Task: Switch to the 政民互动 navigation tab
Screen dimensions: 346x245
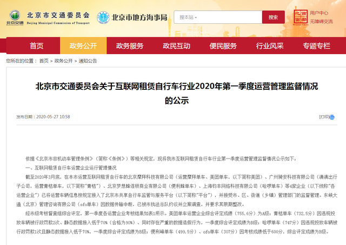Action: click(x=176, y=45)
